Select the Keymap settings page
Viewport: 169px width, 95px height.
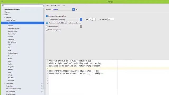(7, 12)
